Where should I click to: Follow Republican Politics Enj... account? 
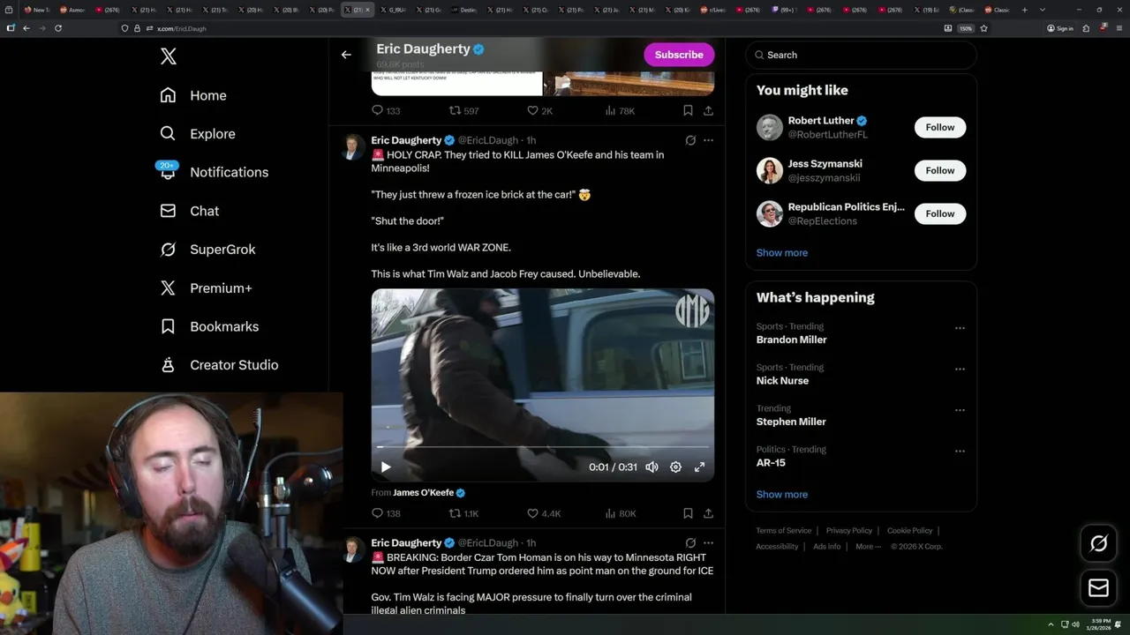click(x=940, y=213)
